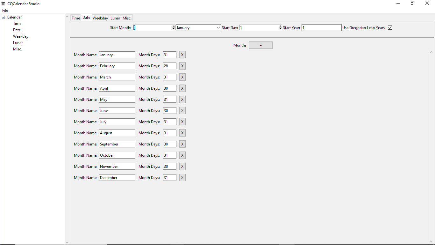Click the May month name field

(117, 100)
